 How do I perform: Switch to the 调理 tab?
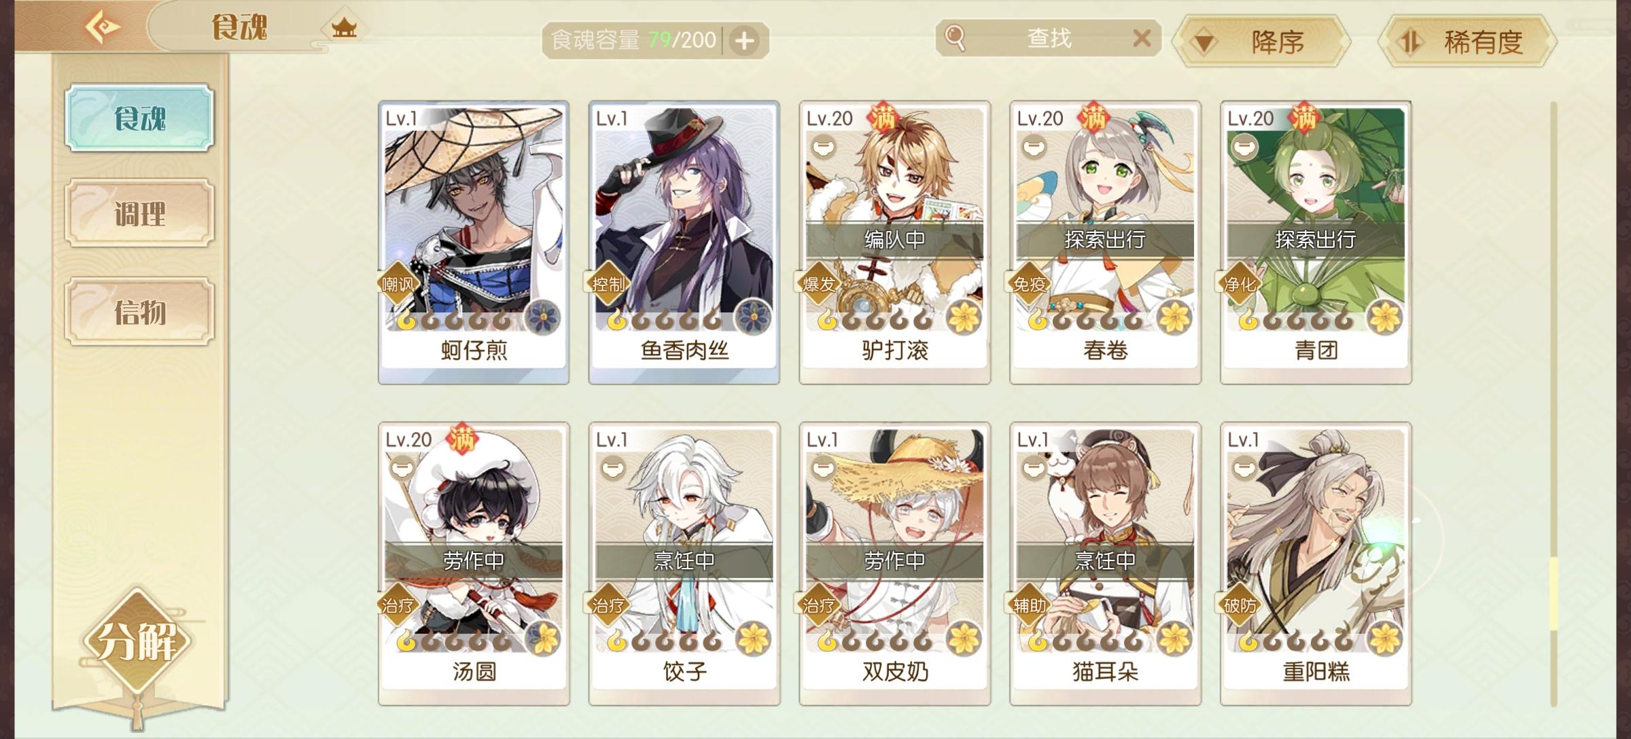click(140, 213)
